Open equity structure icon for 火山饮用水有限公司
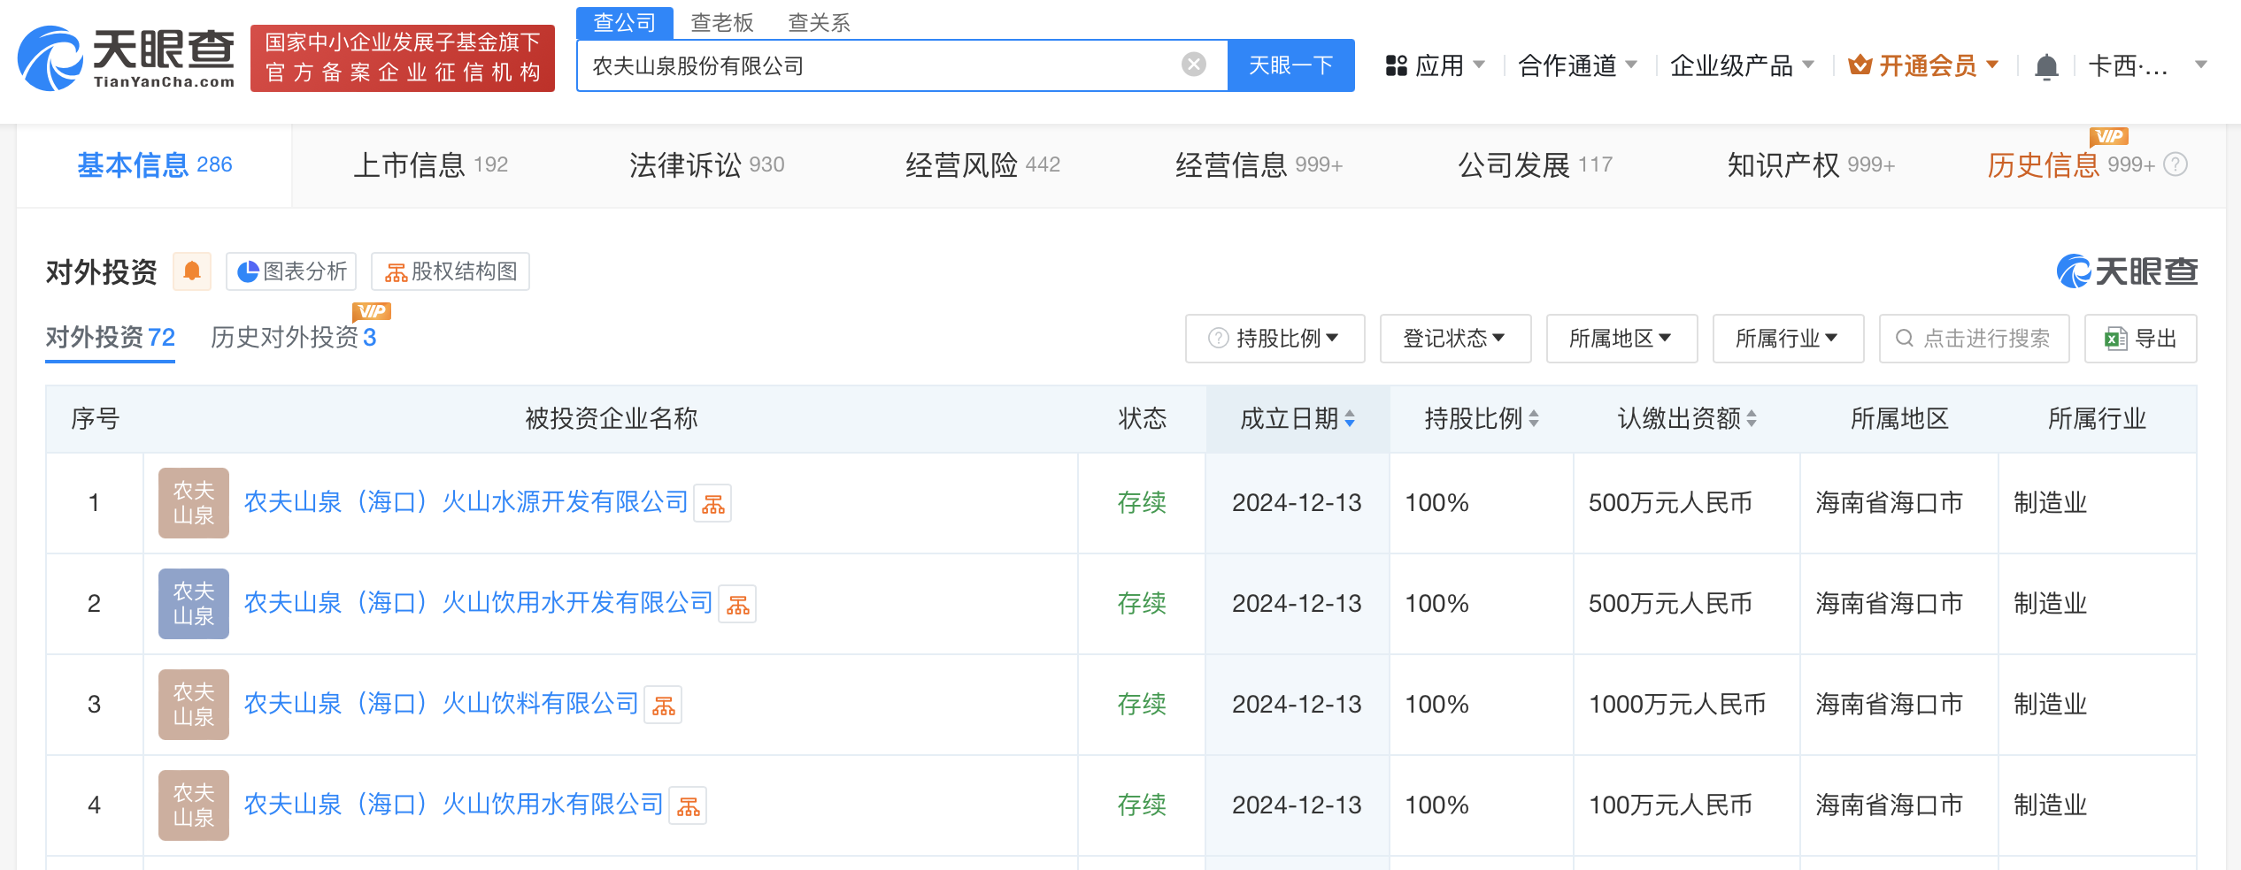This screenshot has width=2241, height=870. coord(688,806)
